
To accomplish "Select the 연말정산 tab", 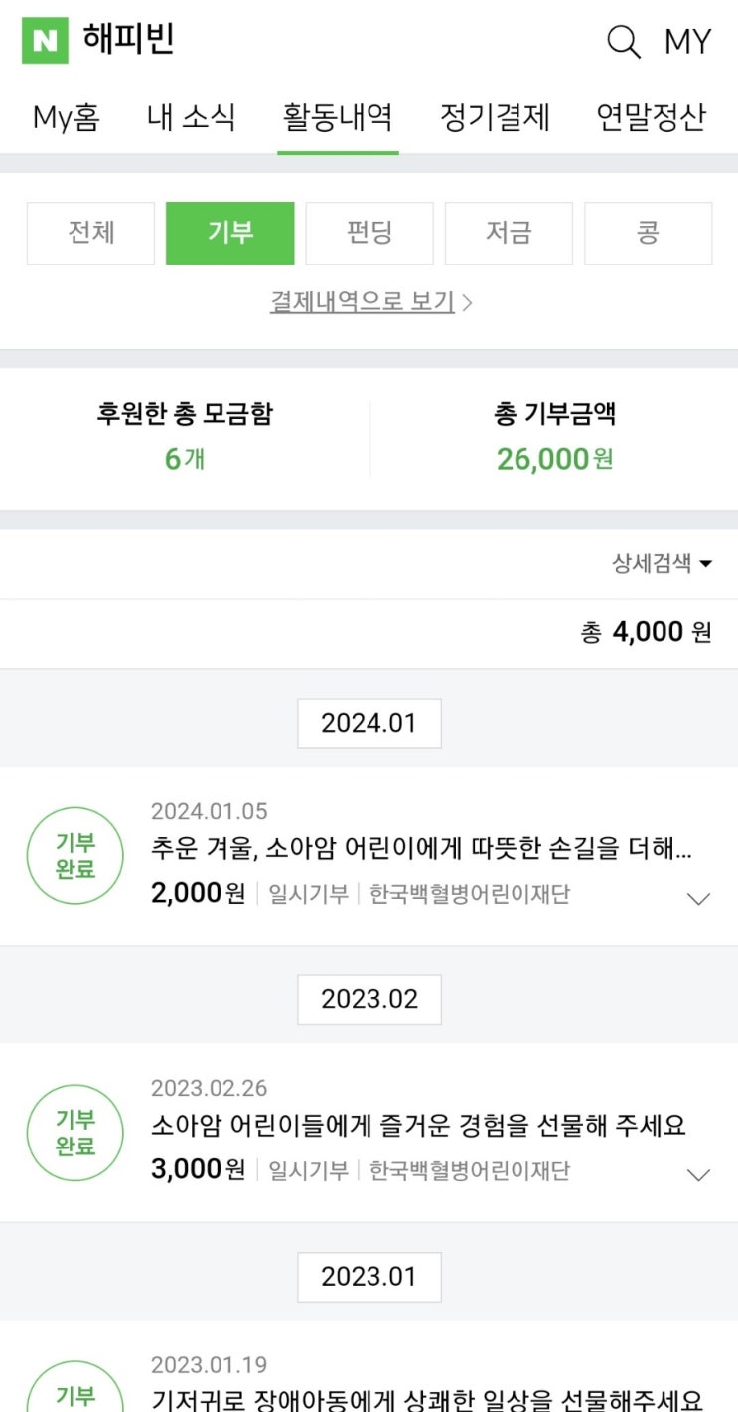I will [651, 117].
